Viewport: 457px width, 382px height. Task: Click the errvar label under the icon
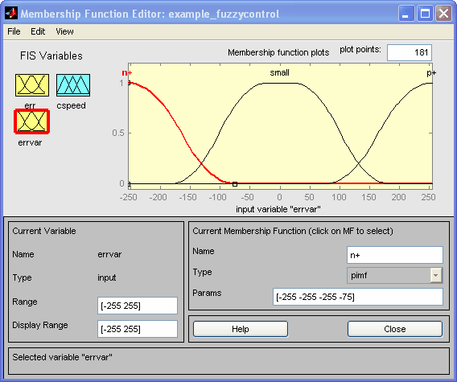30,142
